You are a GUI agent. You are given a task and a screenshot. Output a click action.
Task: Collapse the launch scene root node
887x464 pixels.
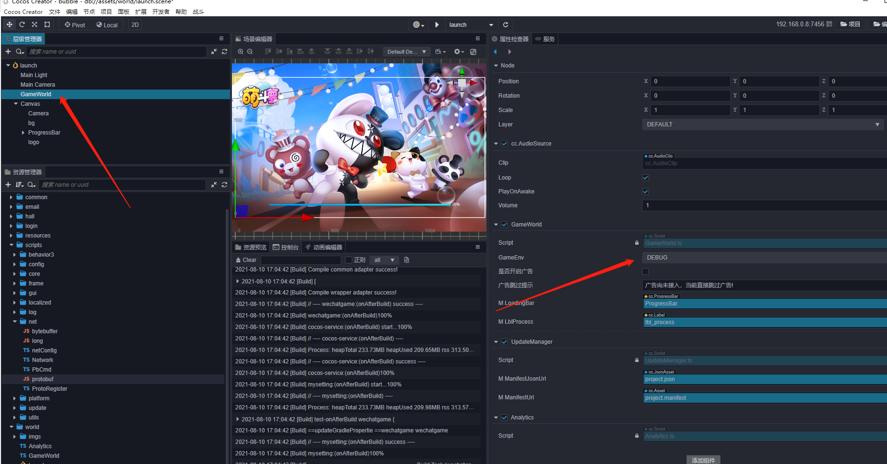pyautogui.click(x=8, y=65)
